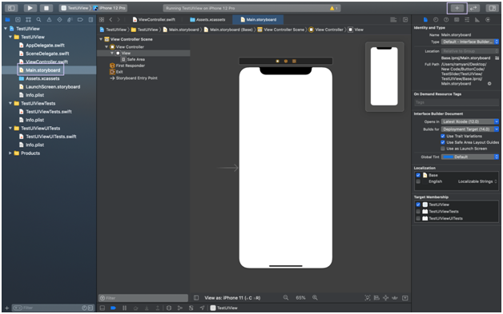
Task: Open the Opens in Xcode version dropdown
Action: tap(470, 121)
